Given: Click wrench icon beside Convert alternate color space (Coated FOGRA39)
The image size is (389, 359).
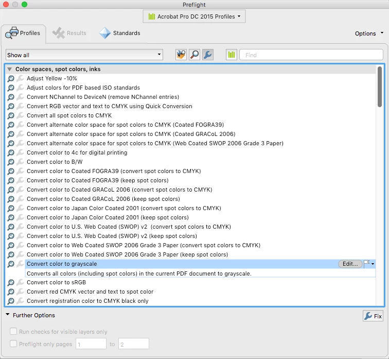Looking at the screenshot, I should pos(20,125).
